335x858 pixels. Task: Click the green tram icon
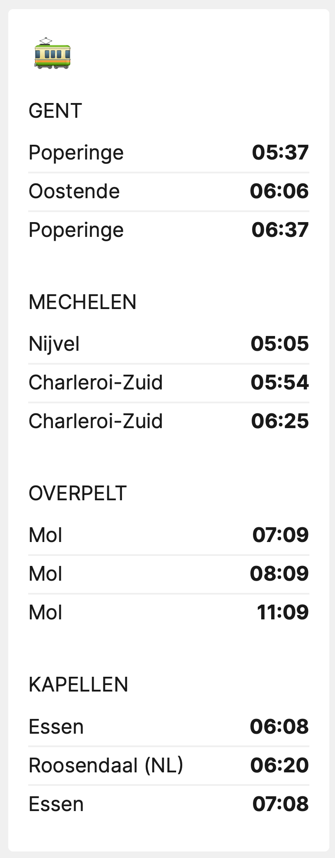52,54
